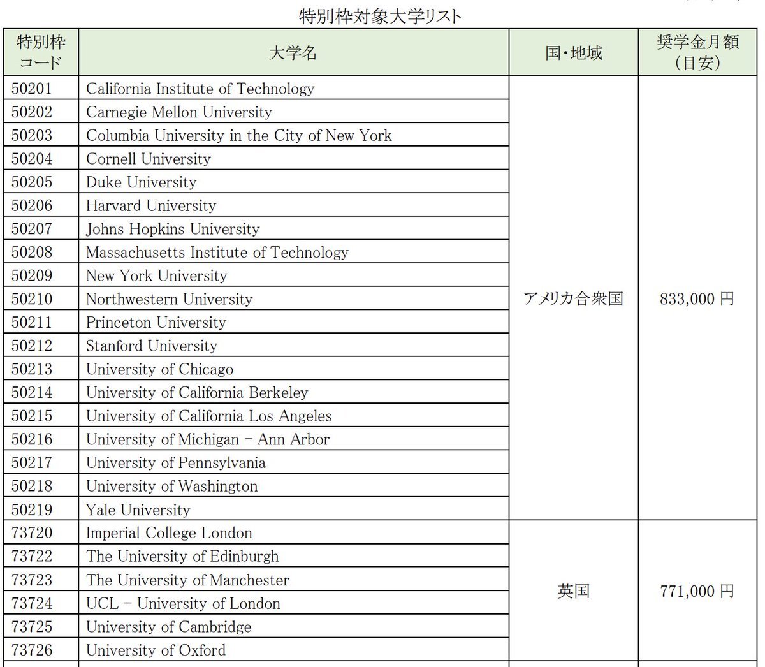Screen dimensions: 765x667
Task: Select code cell 50209
Action: 41,275
